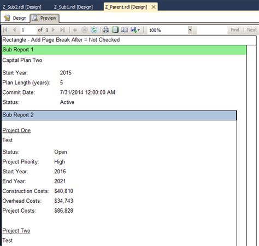Click the Commit Date value 7/31/2014 12:00:00 AM
Viewport: 259px width, 246px height.
(x=87, y=92)
